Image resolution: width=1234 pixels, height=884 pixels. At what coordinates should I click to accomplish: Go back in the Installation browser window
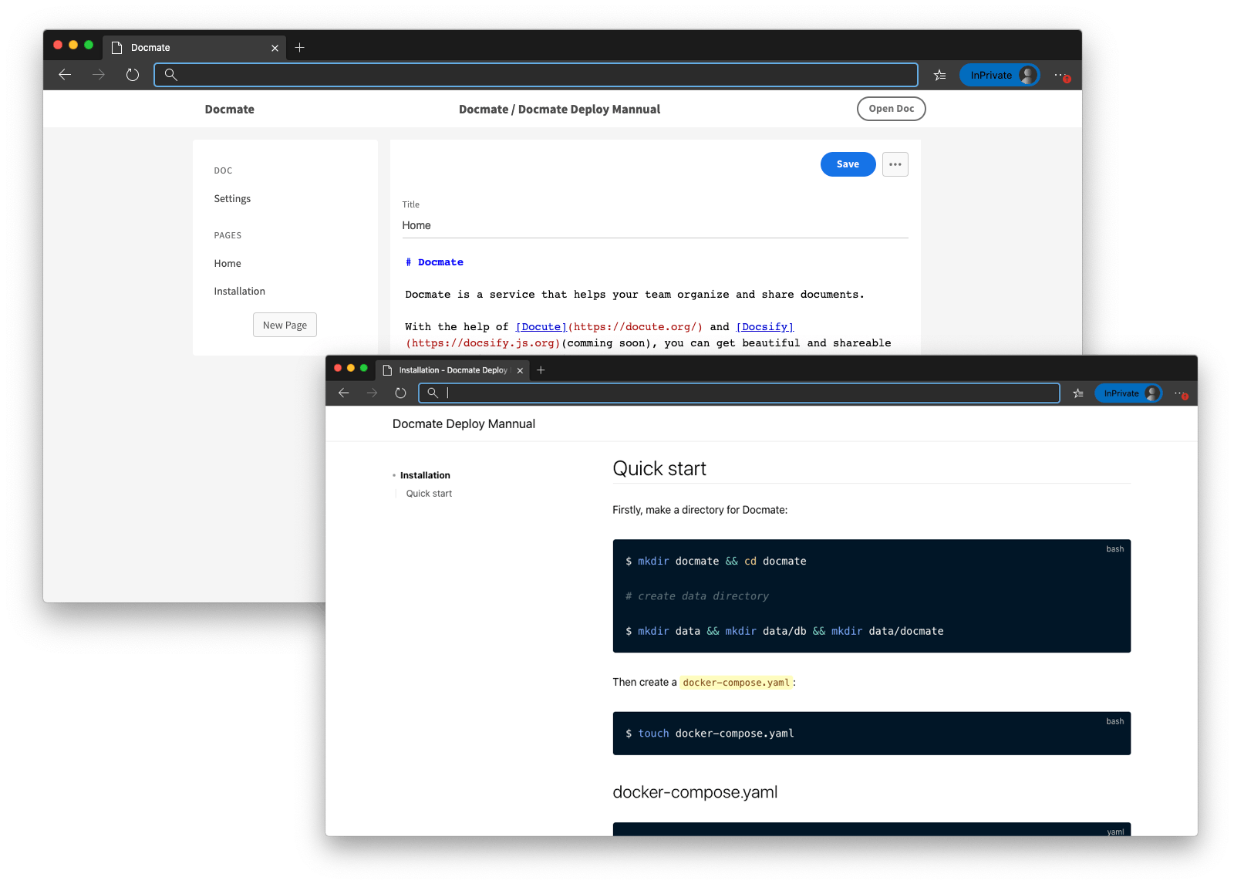point(344,393)
